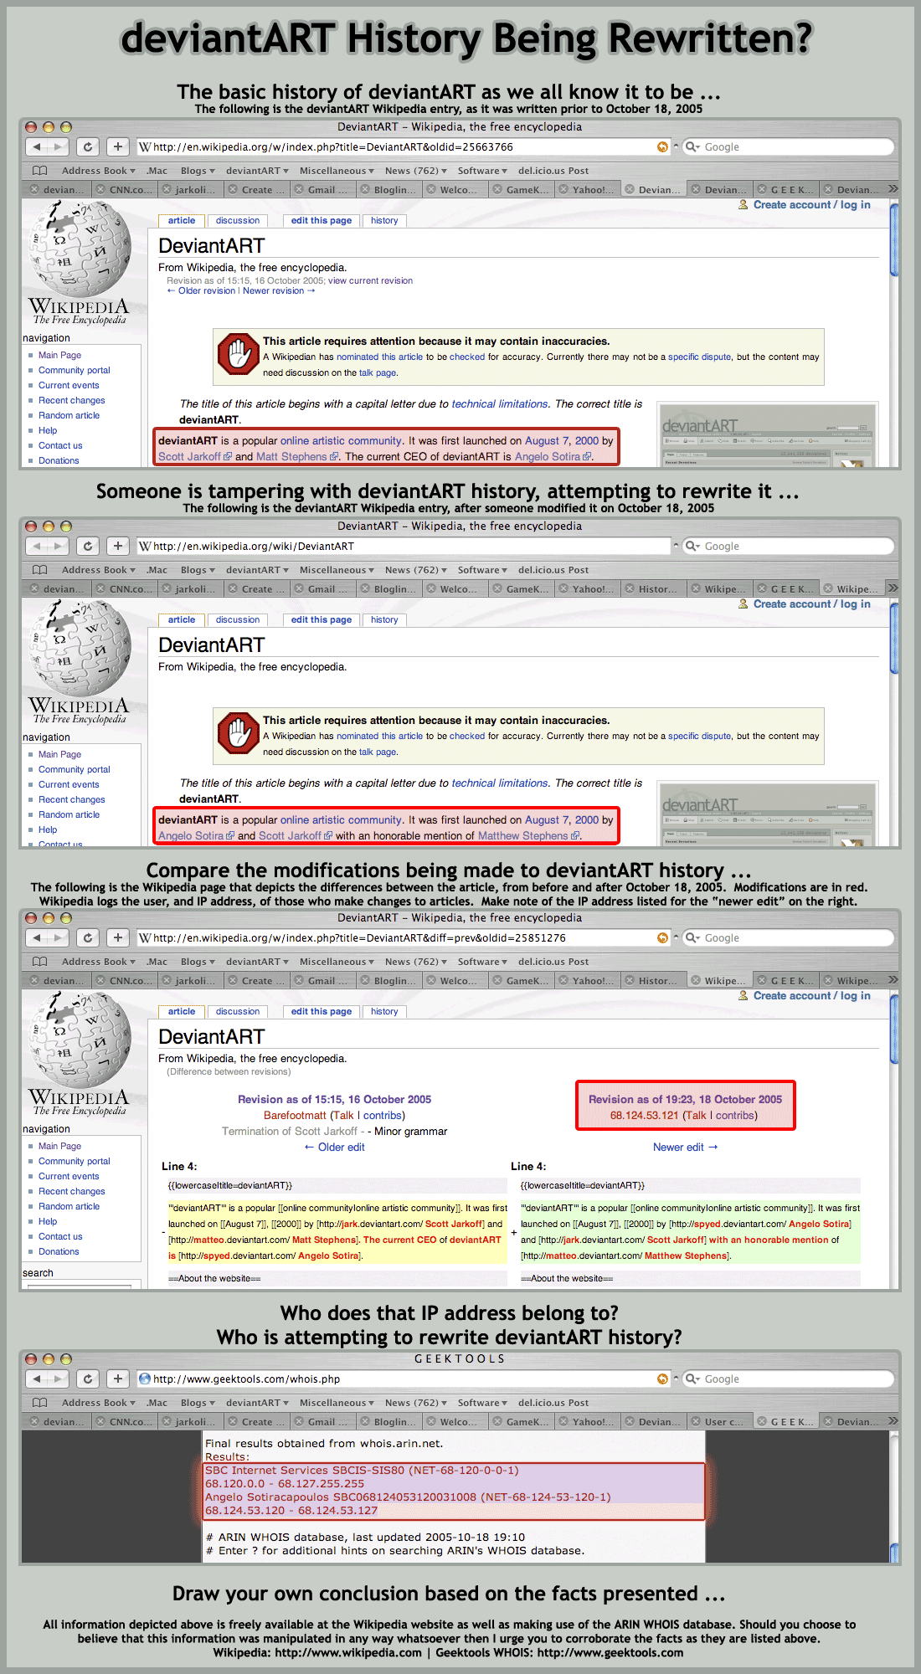Open bookmarks book icon in diff window

point(39,962)
